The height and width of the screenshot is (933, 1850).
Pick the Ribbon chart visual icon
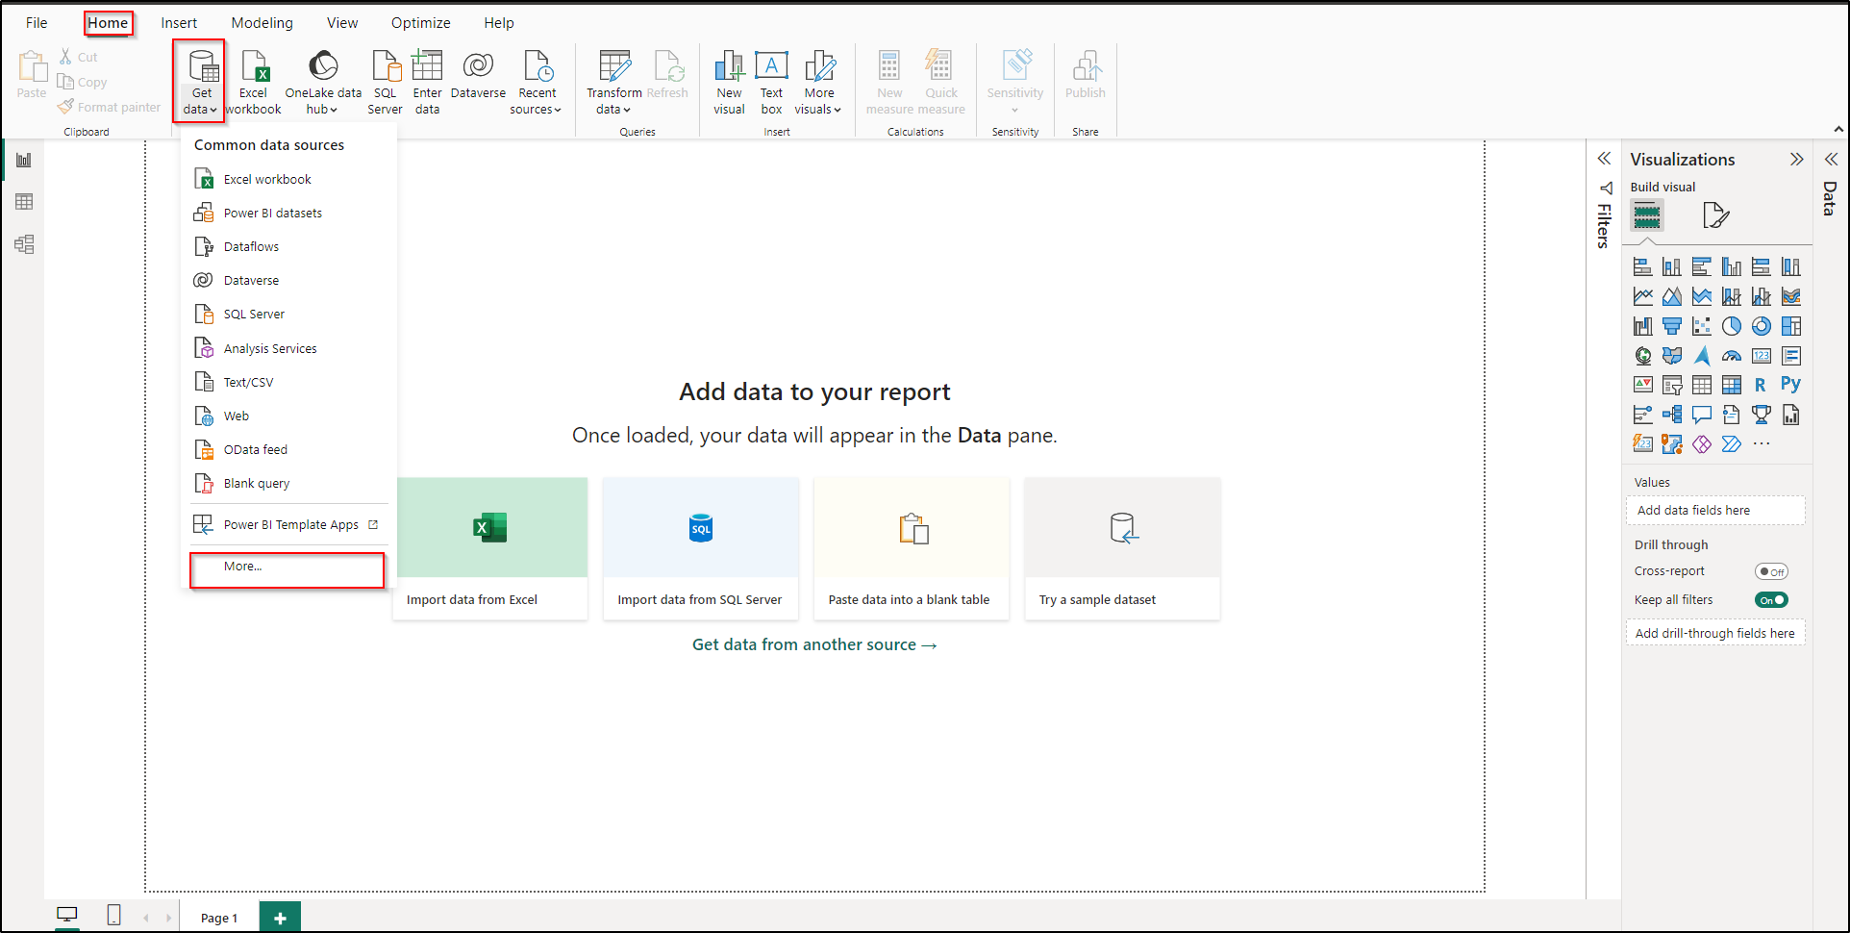tap(1791, 296)
